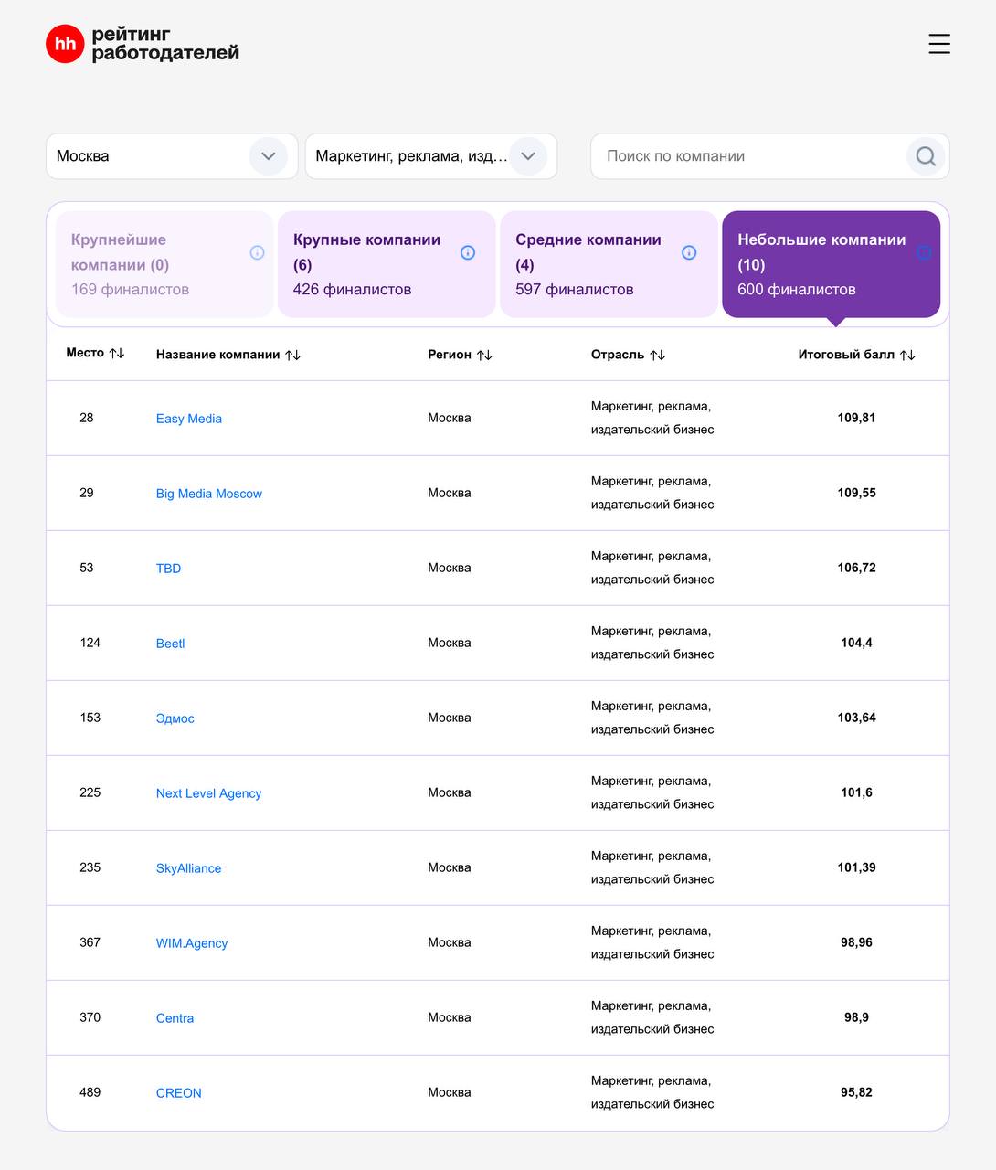The height and width of the screenshot is (1170, 996).
Task: Sort by Итоговый балл column arrows
Action: click(x=907, y=355)
